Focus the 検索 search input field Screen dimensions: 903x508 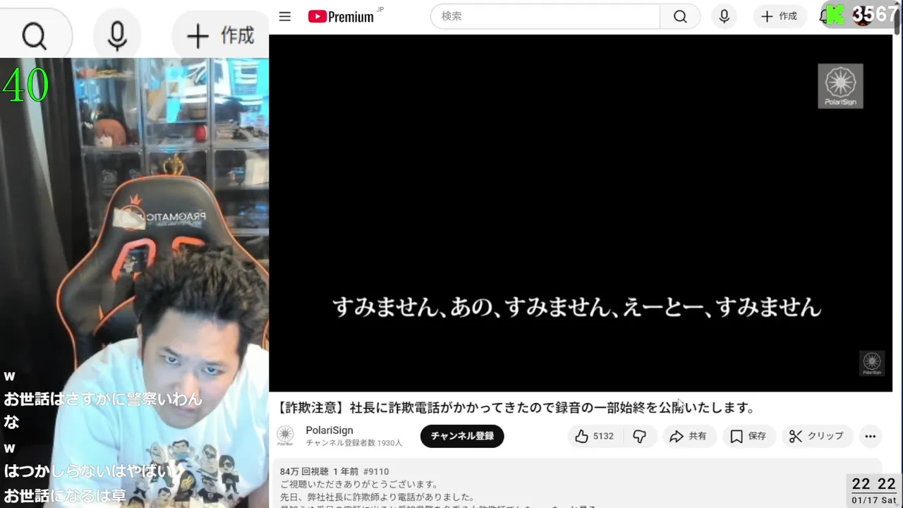545,16
